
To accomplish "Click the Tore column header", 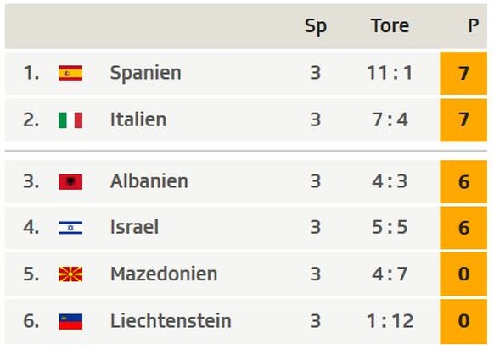I will [390, 25].
